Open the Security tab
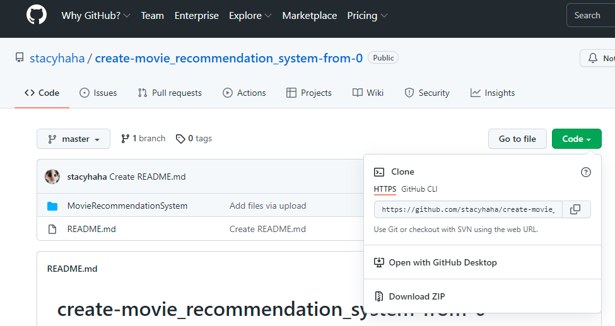 (427, 93)
